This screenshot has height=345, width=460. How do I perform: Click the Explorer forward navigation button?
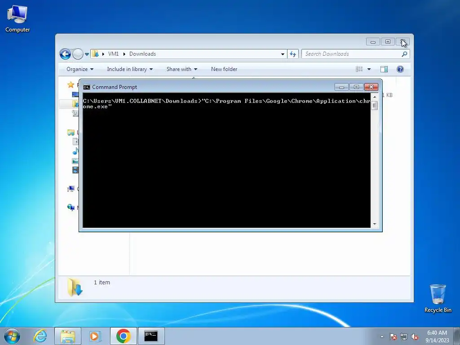coord(78,54)
